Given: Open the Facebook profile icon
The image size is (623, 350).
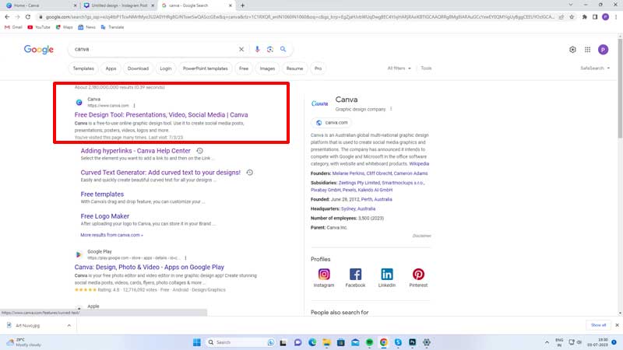Looking at the screenshot, I should (355, 275).
